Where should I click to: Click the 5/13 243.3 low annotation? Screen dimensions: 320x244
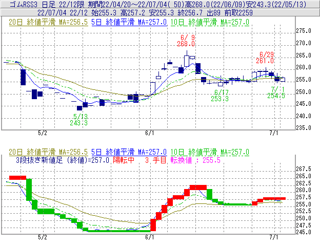pos(79,120)
